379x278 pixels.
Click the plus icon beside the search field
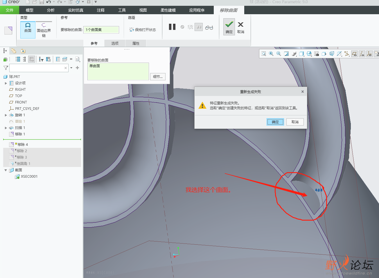[x=77, y=68]
